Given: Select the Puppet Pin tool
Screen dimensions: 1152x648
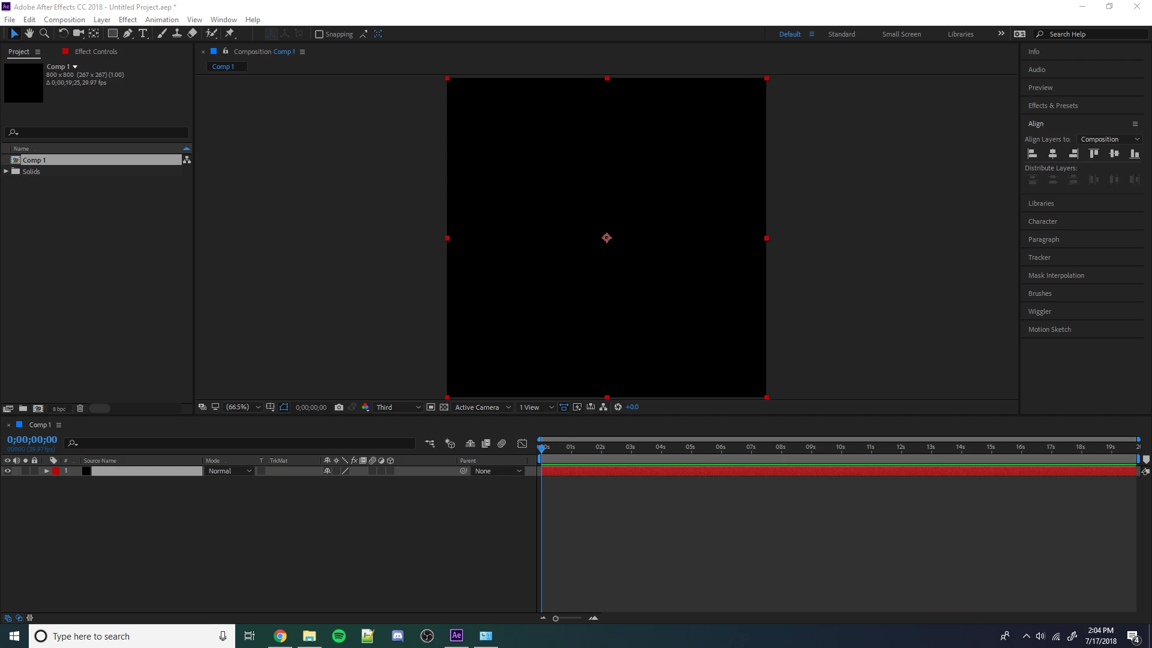Looking at the screenshot, I should 230,34.
